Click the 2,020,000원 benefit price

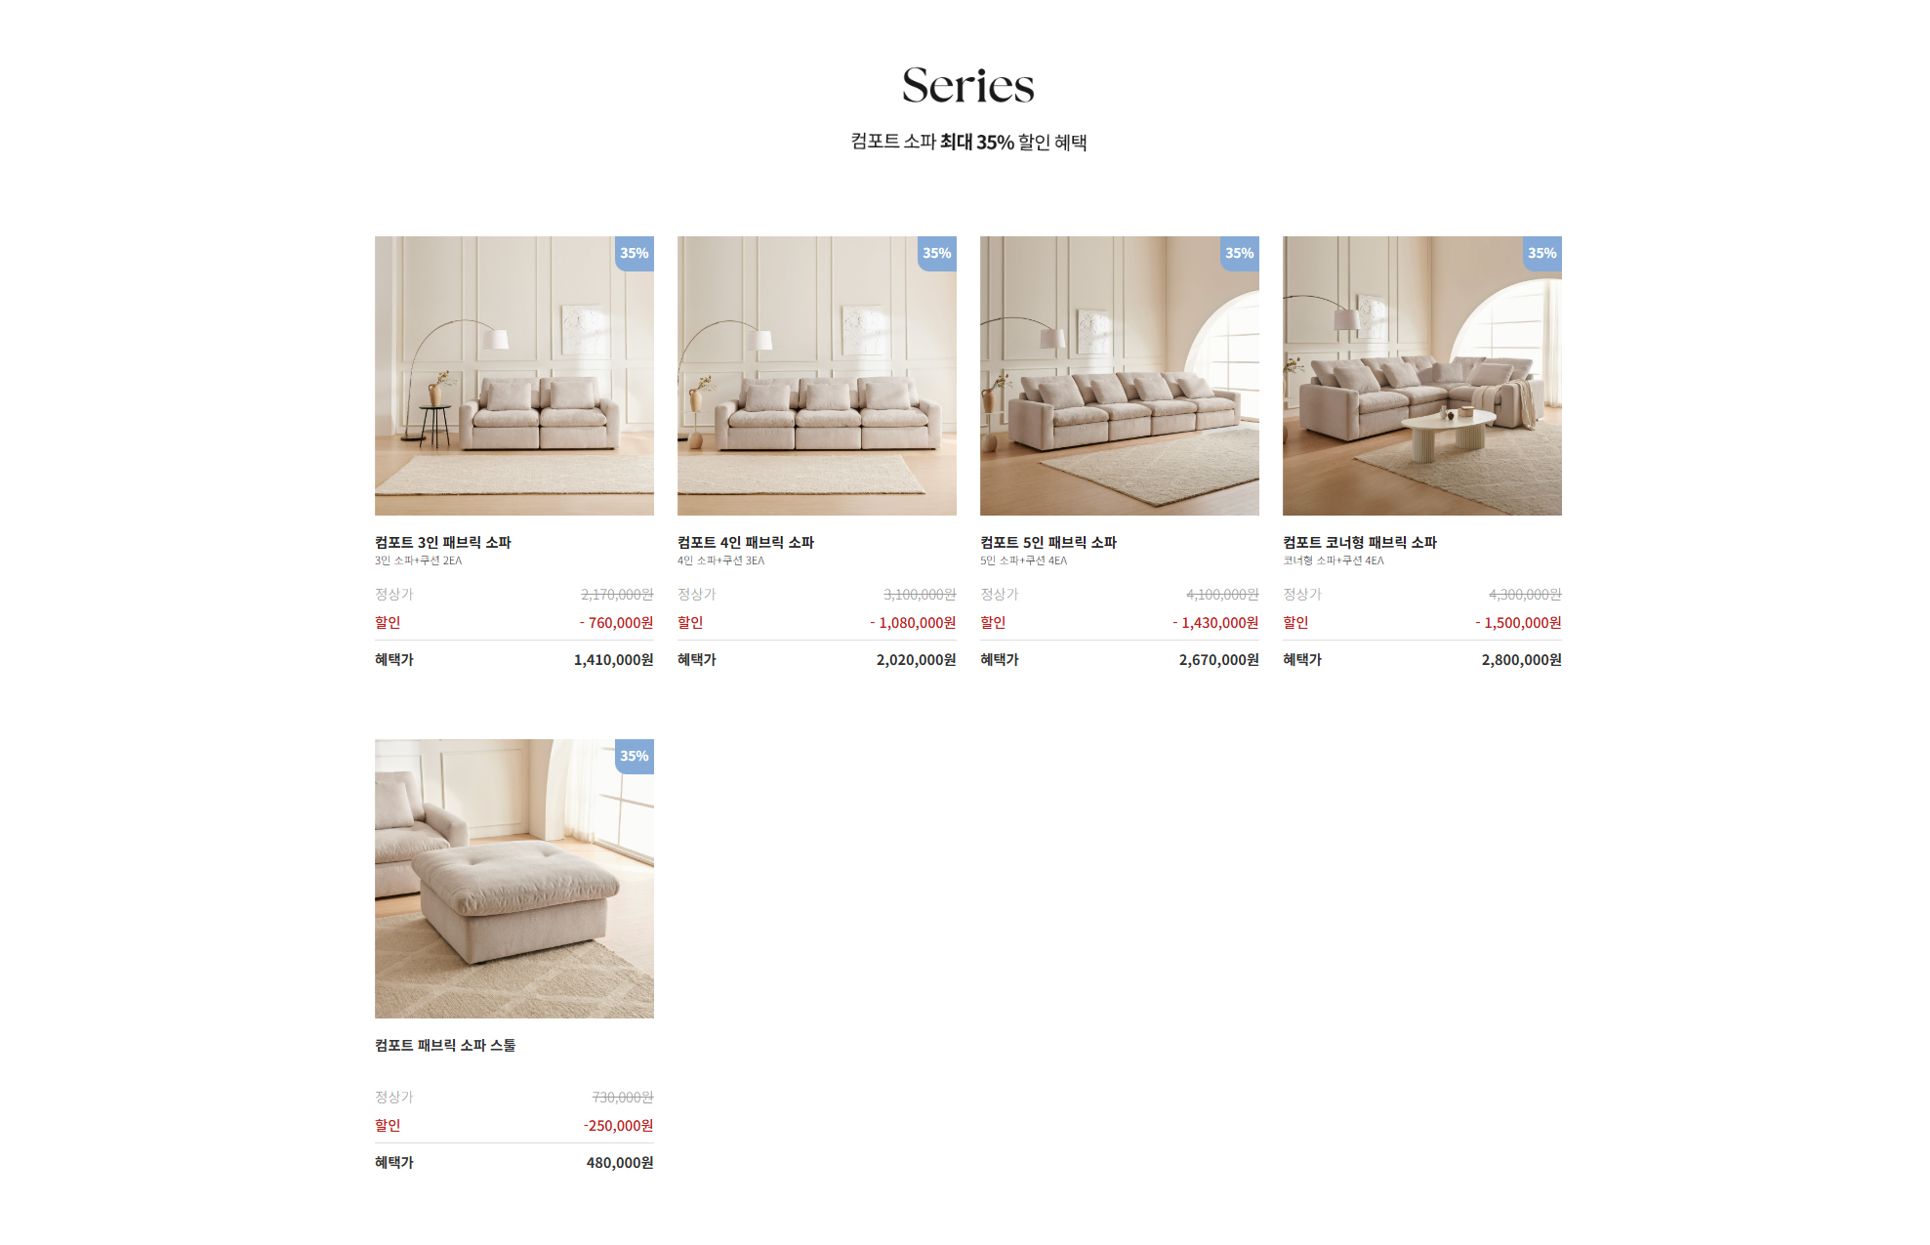[917, 660]
